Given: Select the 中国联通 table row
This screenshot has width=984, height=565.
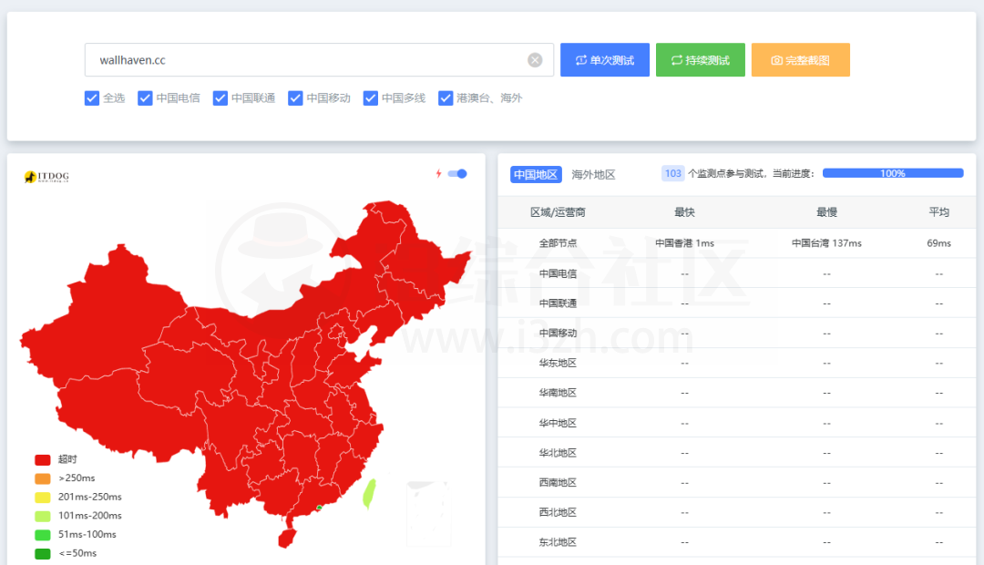Looking at the screenshot, I should click(x=737, y=303).
